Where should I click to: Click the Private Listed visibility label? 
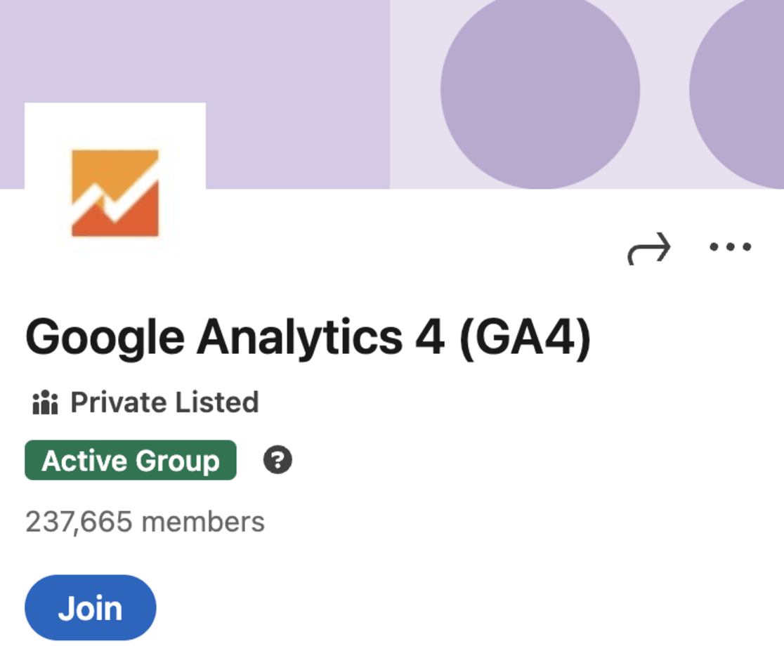pyautogui.click(x=165, y=402)
